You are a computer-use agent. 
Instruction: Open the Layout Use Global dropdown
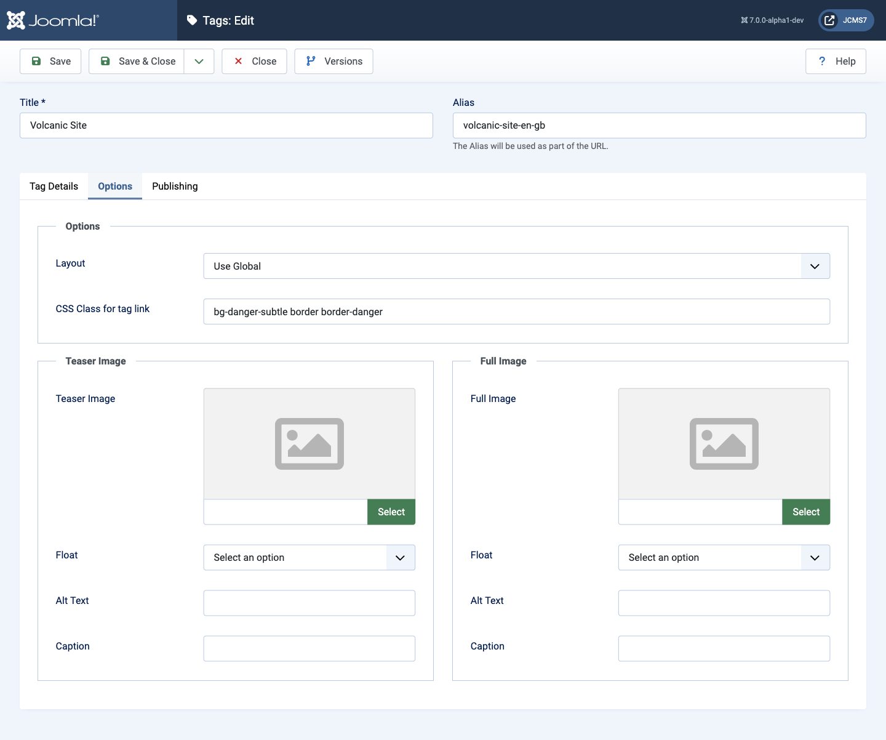(517, 266)
